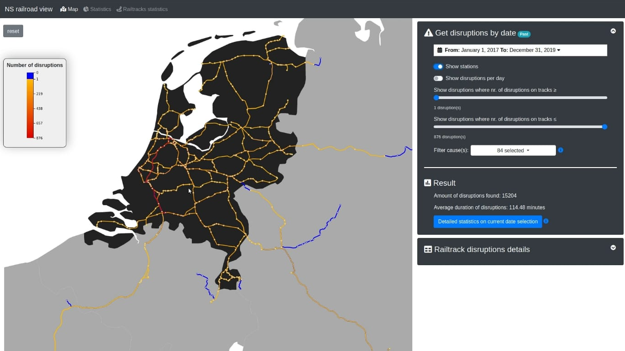The image size is (625, 351).
Task: Click the Statistics pie chart icon
Action: pyautogui.click(x=86, y=9)
